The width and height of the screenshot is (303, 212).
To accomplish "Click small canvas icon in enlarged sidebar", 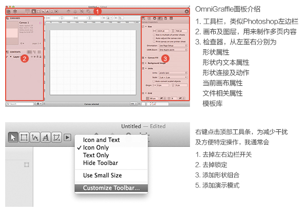I will pyautogui.click(x=27, y=165).
